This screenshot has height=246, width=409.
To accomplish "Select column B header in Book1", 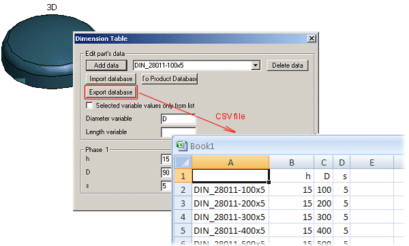I will [292, 162].
